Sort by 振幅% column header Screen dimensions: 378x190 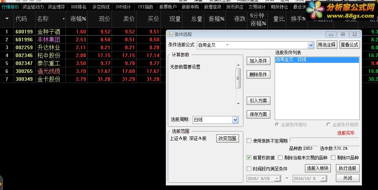pyautogui.click(x=216, y=19)
